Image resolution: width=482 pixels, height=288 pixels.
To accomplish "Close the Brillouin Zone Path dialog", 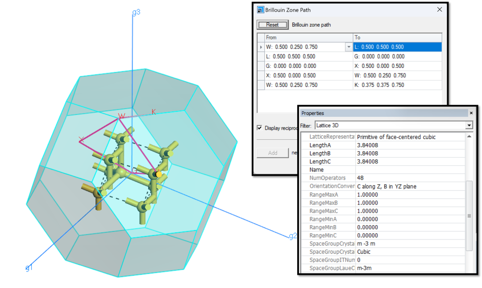I will [x=440, y=9].
